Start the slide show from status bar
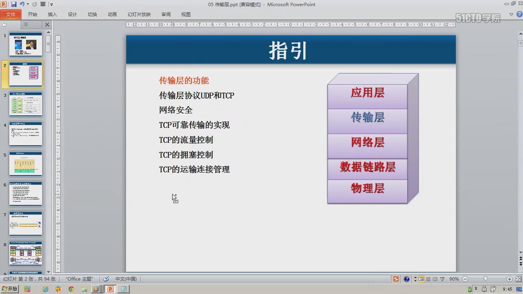 [442, 279]
